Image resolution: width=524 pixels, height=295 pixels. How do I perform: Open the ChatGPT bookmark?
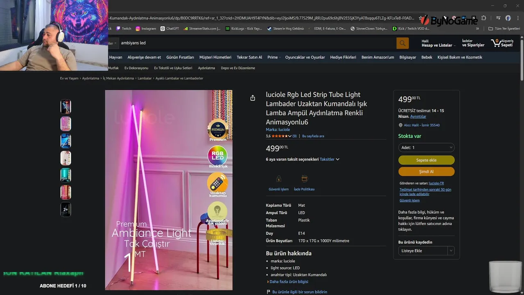tap(170, 29)
